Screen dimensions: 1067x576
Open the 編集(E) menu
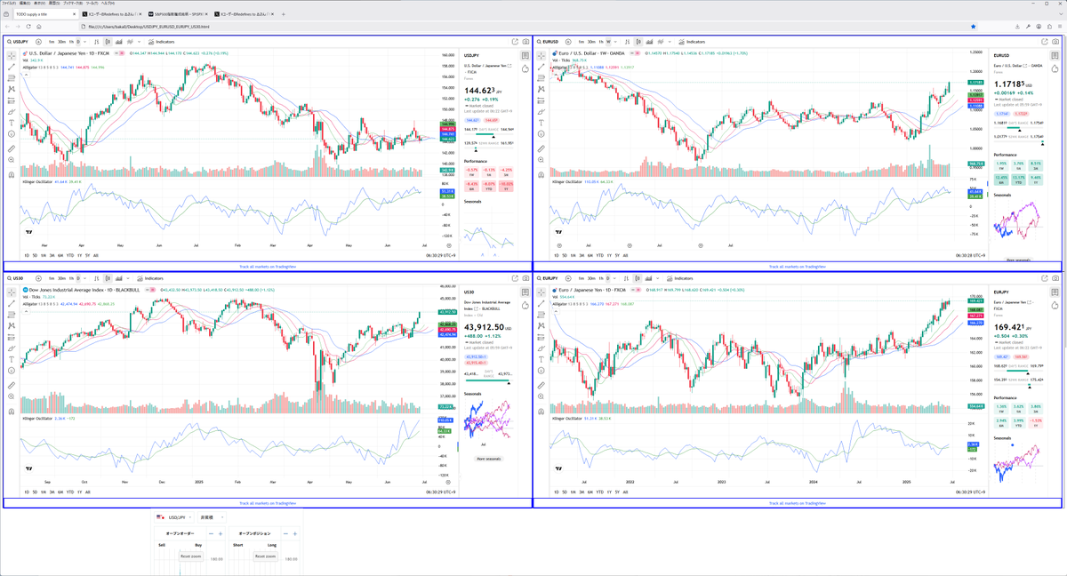point(24,4)
